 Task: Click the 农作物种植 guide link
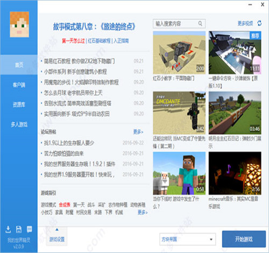tap(118, 205)
